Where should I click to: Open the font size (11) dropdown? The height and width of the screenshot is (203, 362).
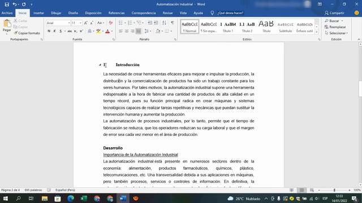[80, 23]
